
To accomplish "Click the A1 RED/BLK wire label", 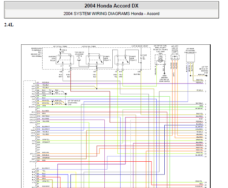I will [46, 82].
